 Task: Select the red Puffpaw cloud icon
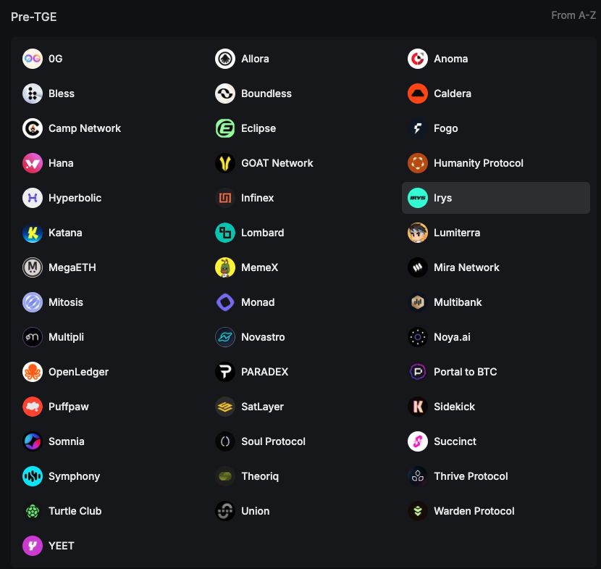[x=33, y=407]
